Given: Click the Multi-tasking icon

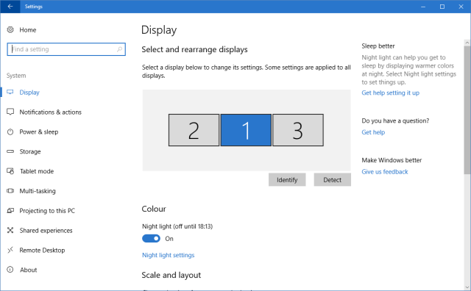Looking at the screenshot, I should [x=10, y=191].
